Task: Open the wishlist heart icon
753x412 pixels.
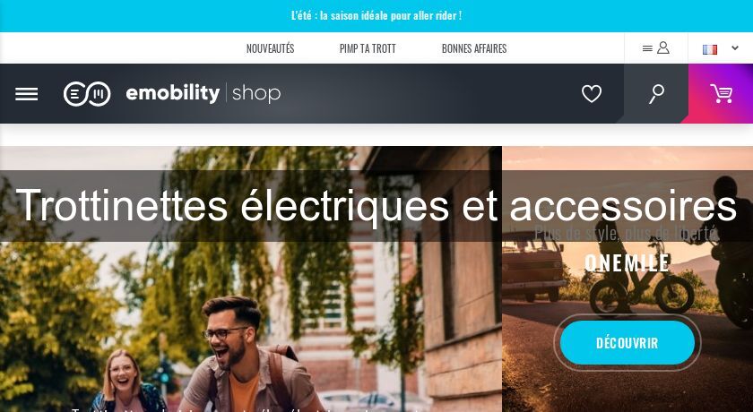Action: click(x=591, y=94)
